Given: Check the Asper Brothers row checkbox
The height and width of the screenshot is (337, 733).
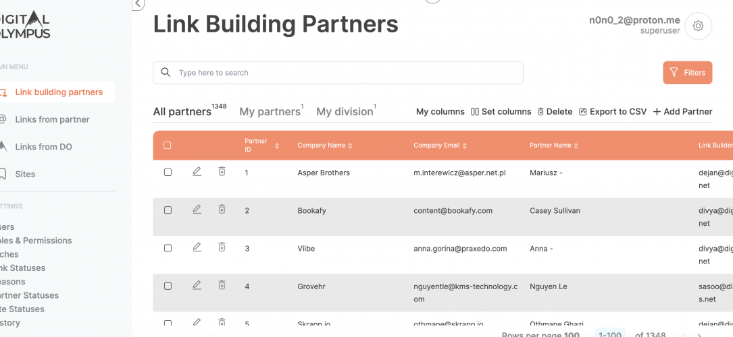Looking at the screenshot, I should tap(168, 173).
